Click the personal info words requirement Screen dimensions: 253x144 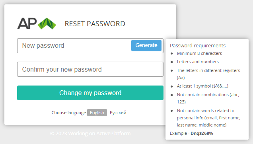coord(208,118)
